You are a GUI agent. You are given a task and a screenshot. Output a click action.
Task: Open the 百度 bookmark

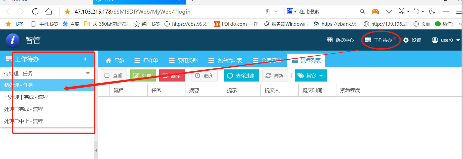click(x=71, y=24)
